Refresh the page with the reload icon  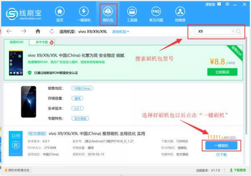pyautogui.click(x=52, y=31)
